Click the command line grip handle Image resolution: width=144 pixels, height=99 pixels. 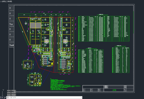(x=1, y=98)
